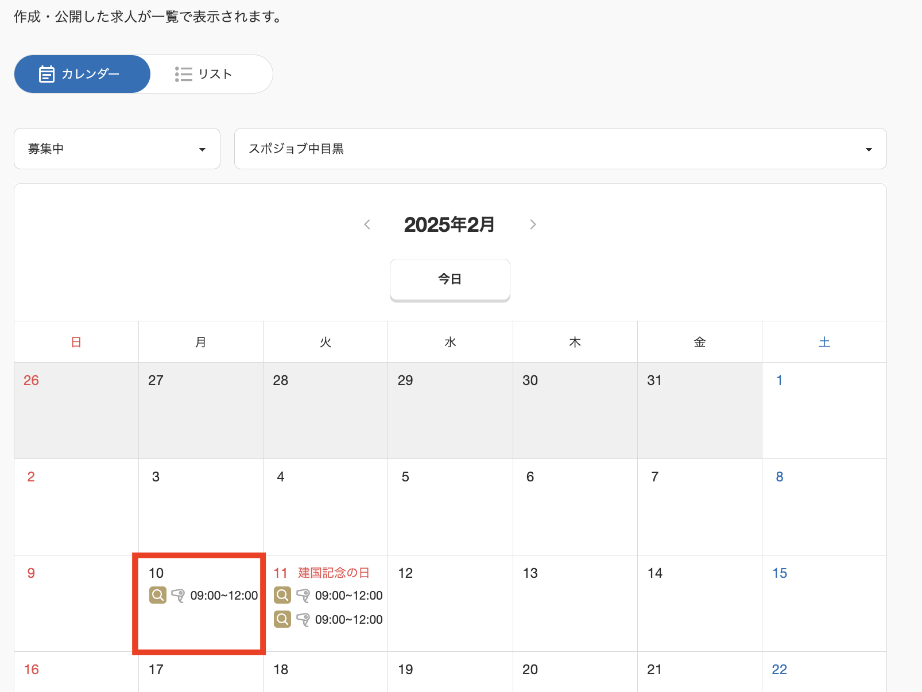Switch to カレンダー view
The image size is (922, 692).
82,74
